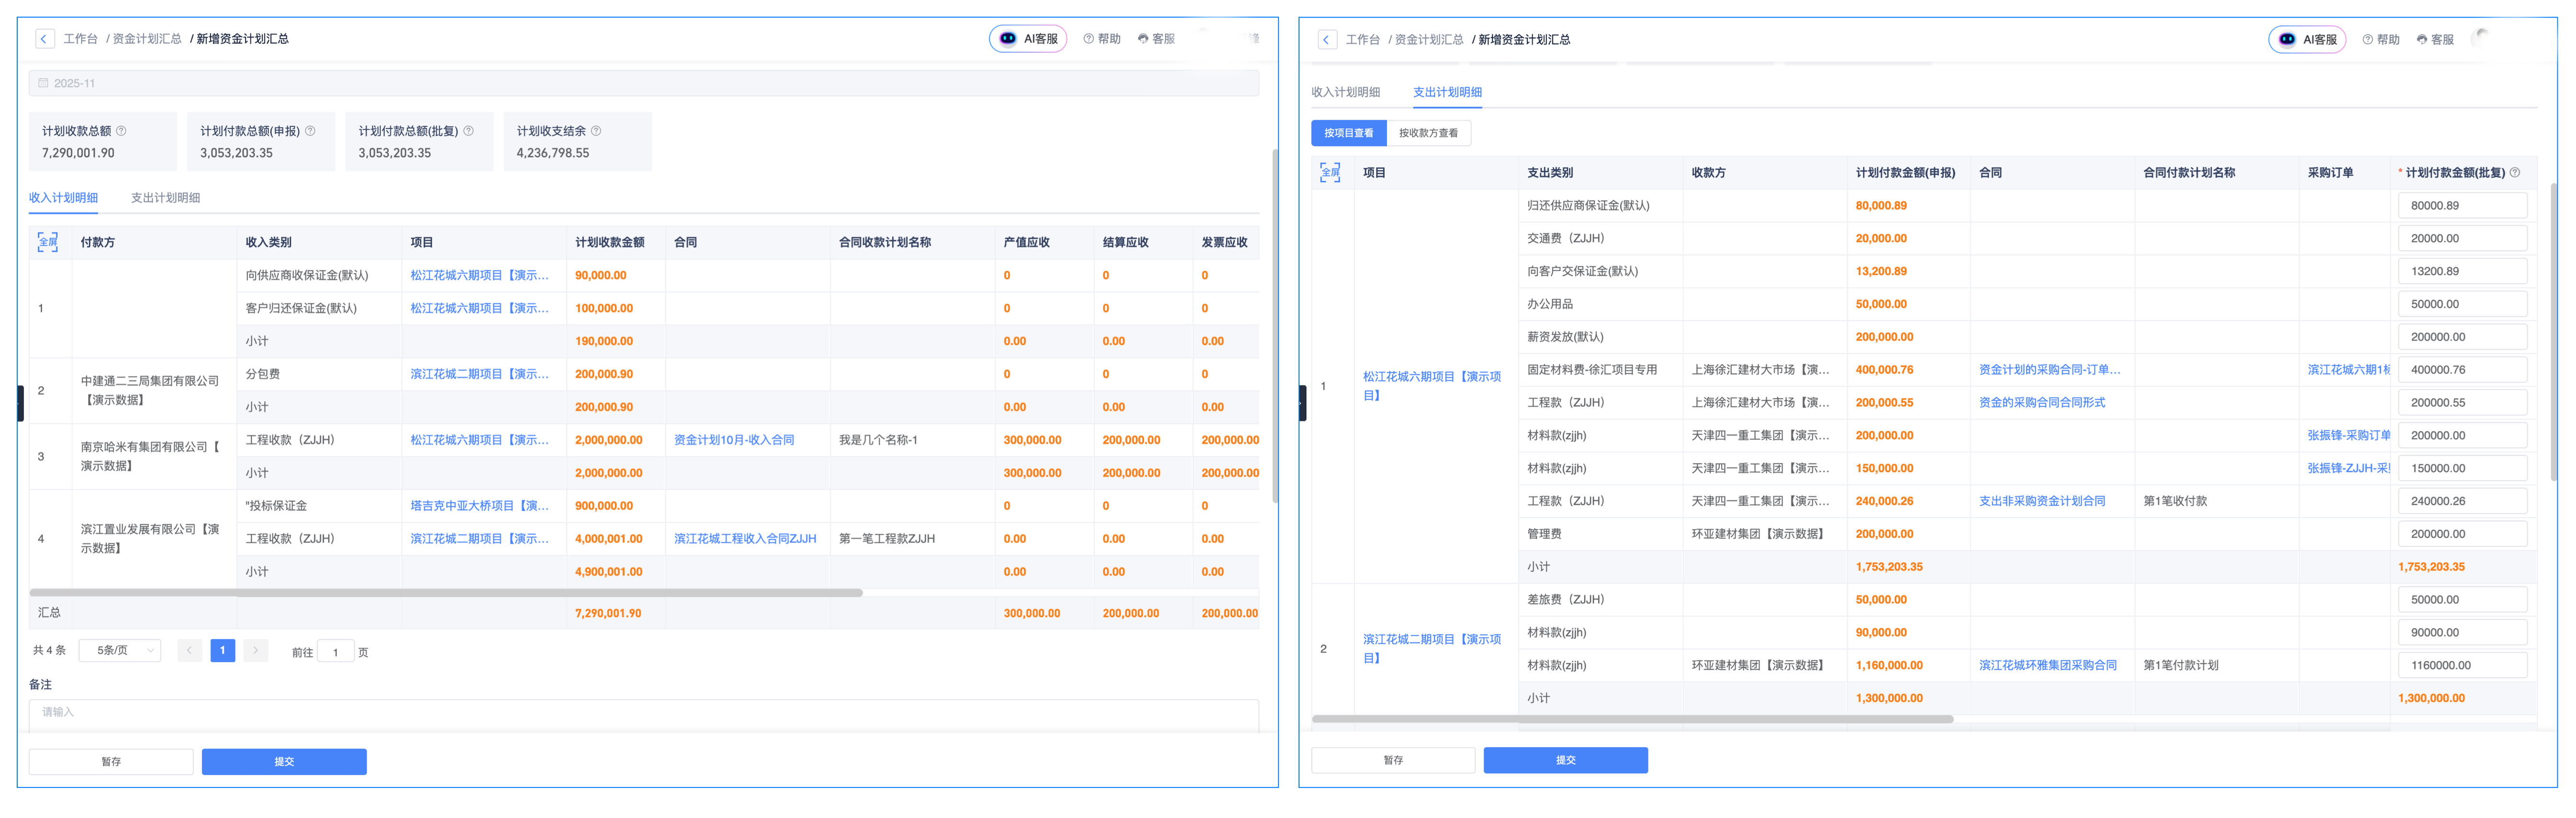Viewport: 2576px width, 818px height.
Task: Click the calendar icon in 2025-11 date field
Action: (x=43, y=83)
